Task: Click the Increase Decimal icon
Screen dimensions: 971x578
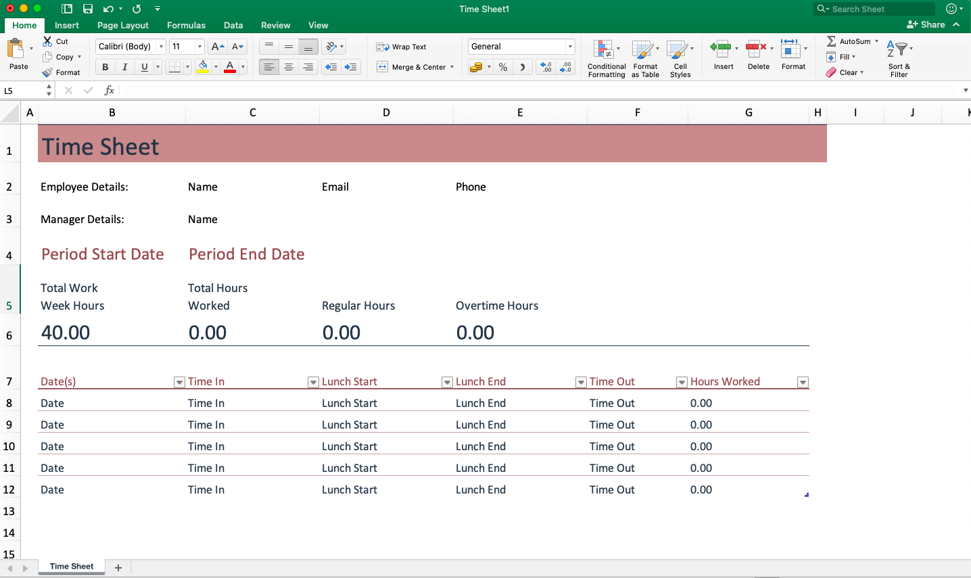Action: [x=545, y=68]
